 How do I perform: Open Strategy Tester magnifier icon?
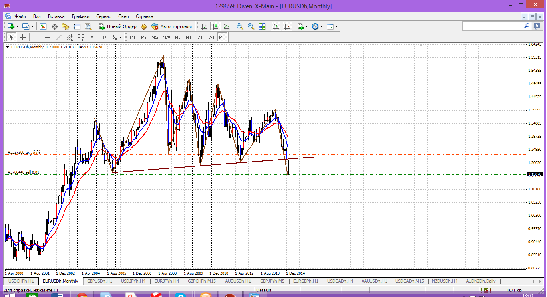pos(88,26)
